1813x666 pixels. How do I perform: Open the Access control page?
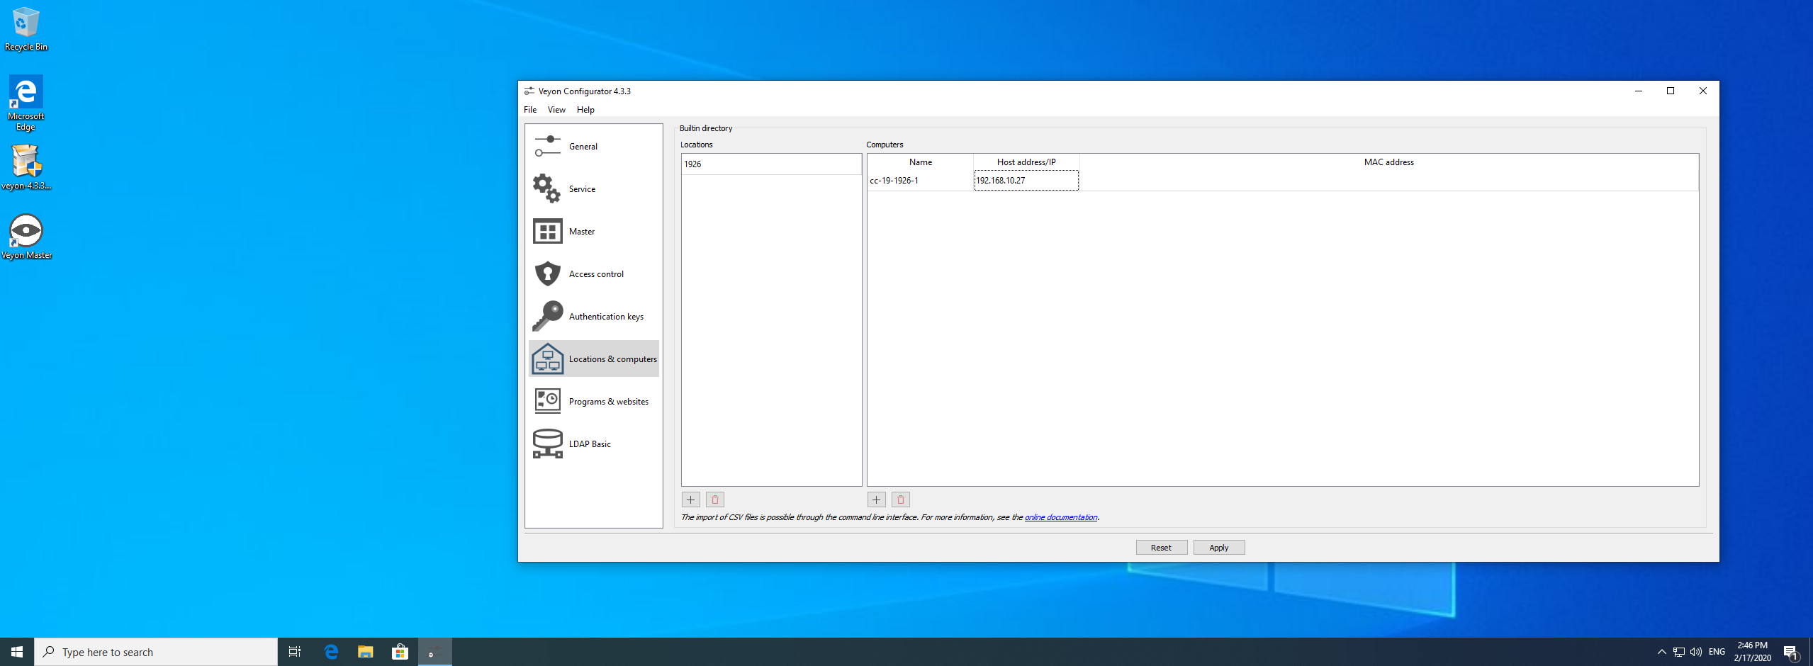594,273
